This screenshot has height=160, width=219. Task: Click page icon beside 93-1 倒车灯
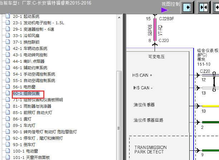point(8,144)
